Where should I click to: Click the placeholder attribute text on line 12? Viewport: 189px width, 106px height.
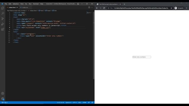(x=41, y=36)
